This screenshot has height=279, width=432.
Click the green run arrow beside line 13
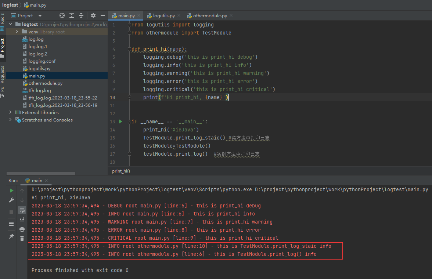coord(120,121)
